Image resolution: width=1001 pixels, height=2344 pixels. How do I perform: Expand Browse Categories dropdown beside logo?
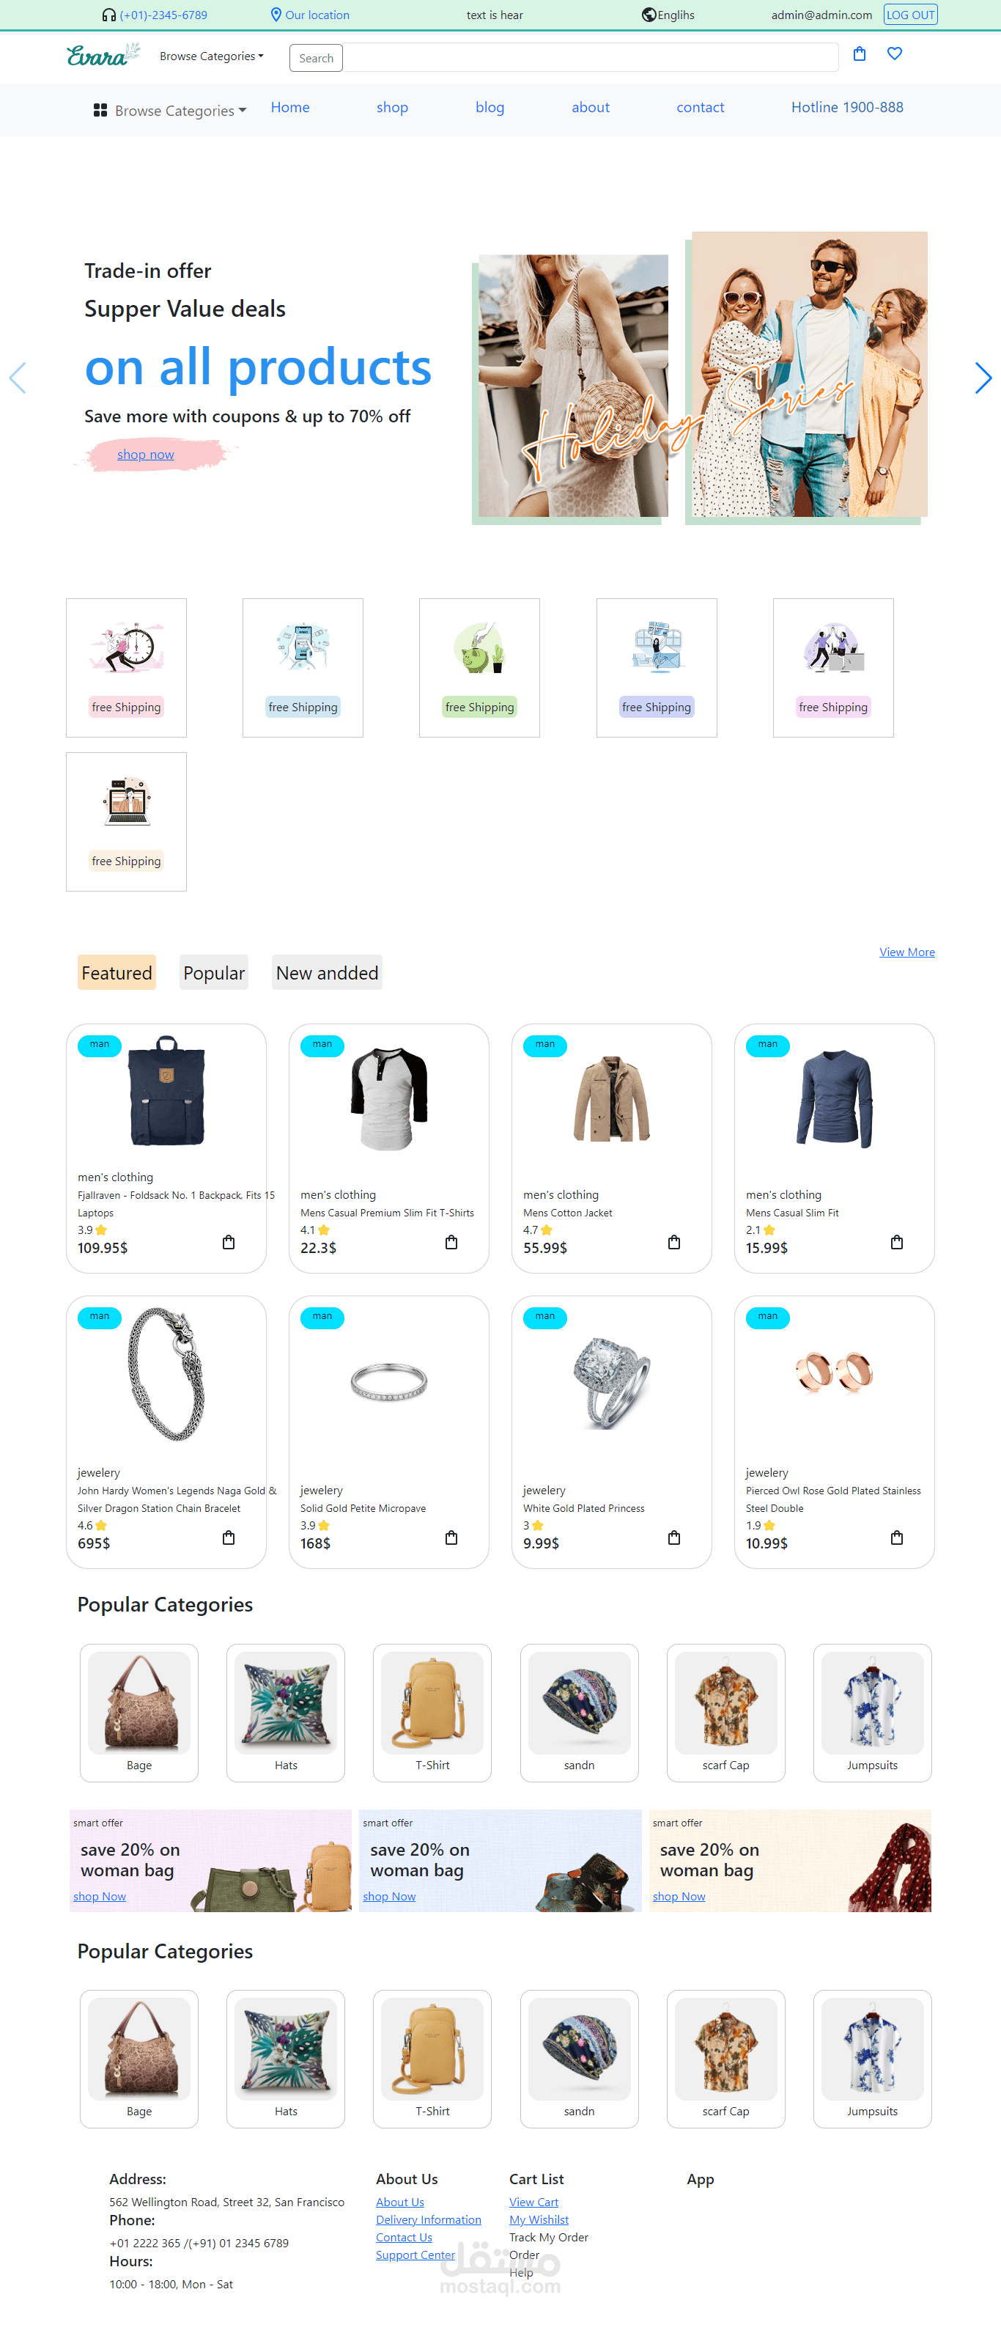click(212, 56)
